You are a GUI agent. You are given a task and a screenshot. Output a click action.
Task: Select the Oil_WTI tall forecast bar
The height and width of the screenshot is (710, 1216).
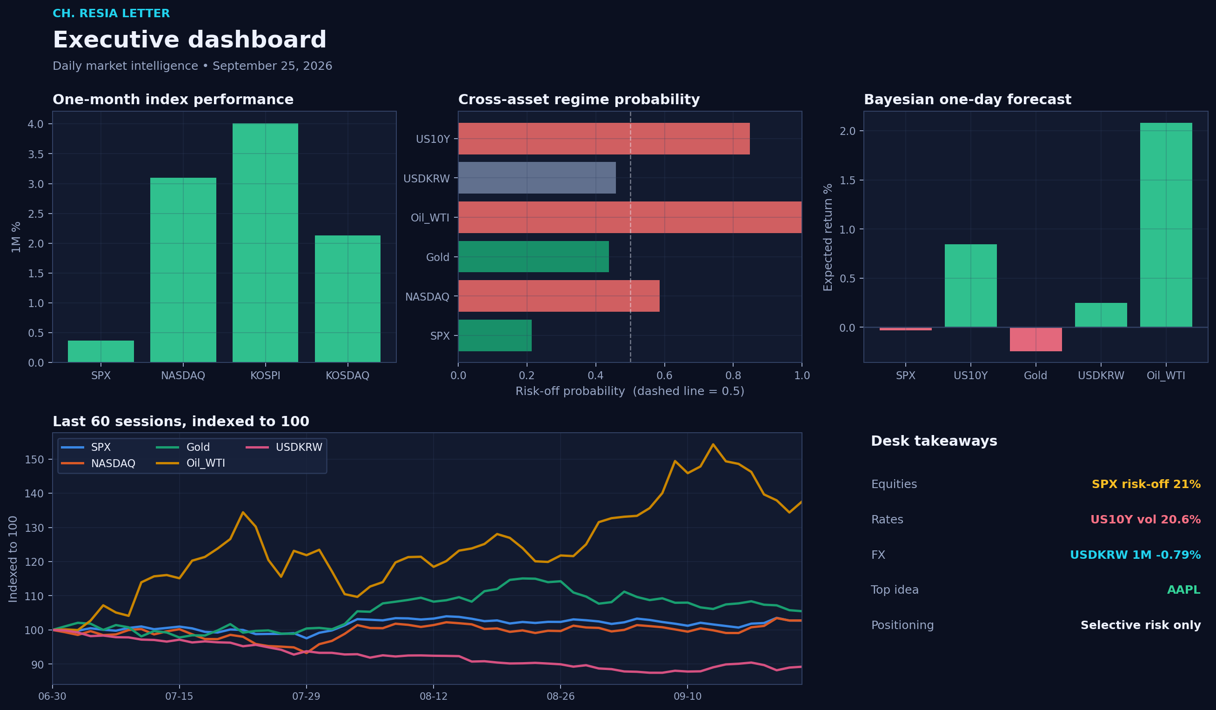pos(1166,225)
